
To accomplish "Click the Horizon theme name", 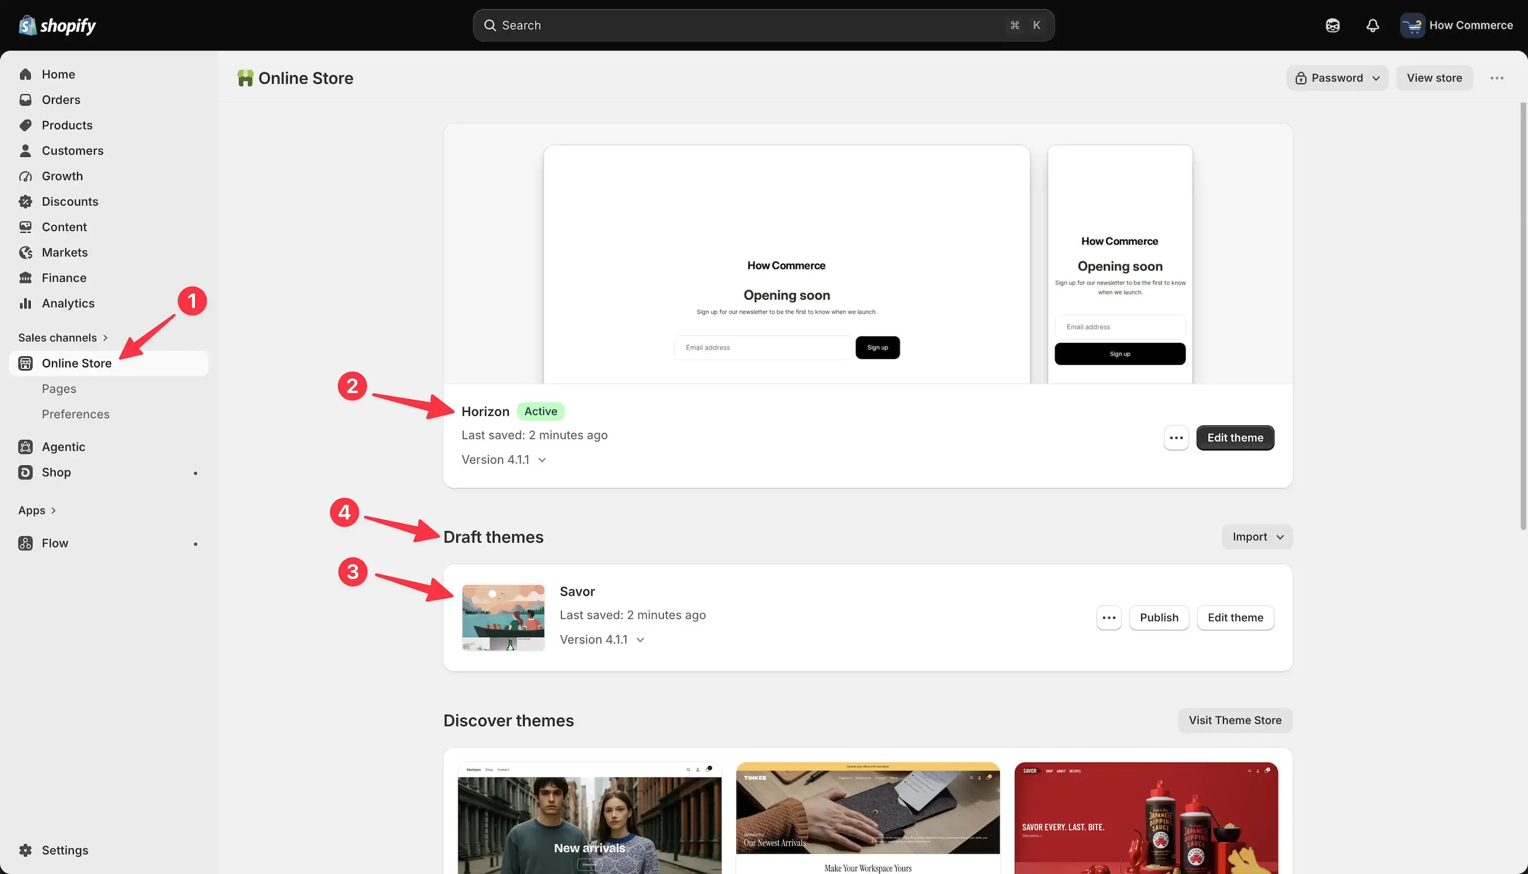I will point(485,411).
